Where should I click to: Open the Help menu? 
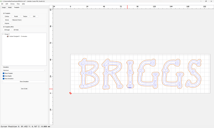(x=24, y=4)
